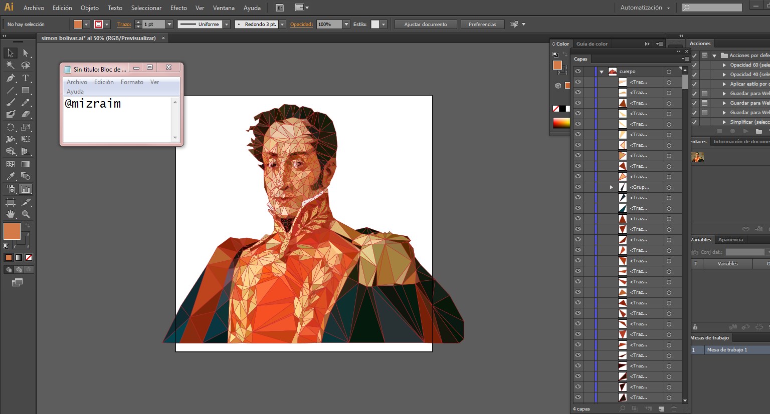The height and width of the screenshot is (414, 770).
Task: Select the Rectangle tool
Action: 26,91
